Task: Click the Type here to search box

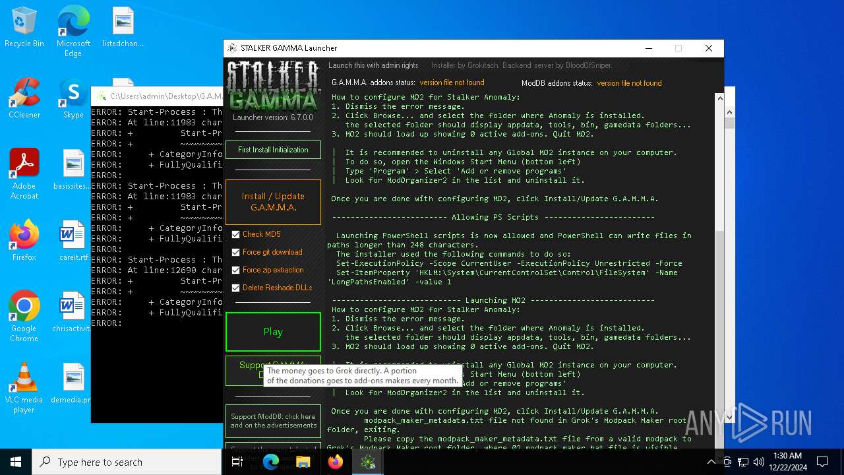Action: tap(127, 462)
